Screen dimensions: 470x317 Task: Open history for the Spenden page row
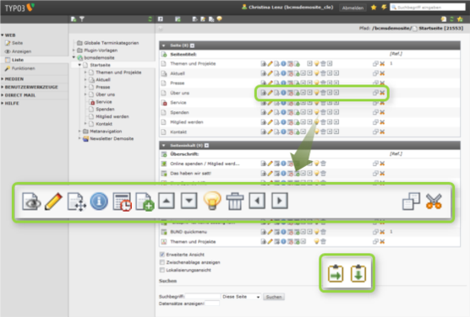[290, 112]
